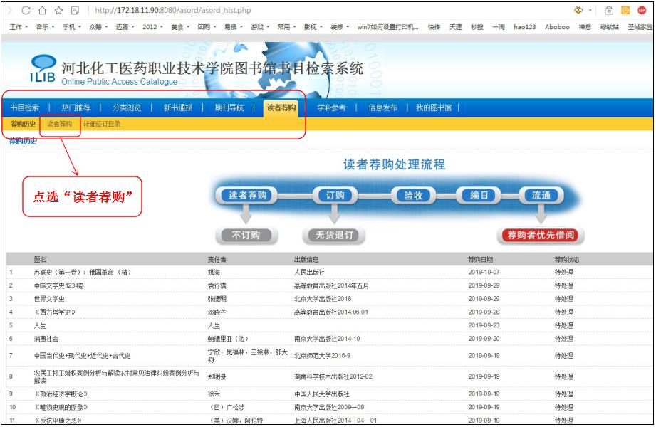This screenshot has width=656, height=427.
Task: Bookmark this page with the star icon
Action: tap(59, 11)
